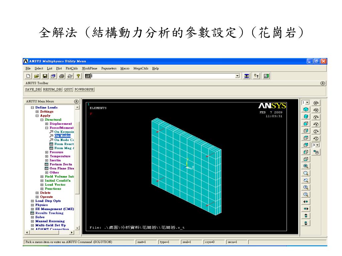Collapse the Force/Moment tree node
The width and height of the screenshot is (342, 256).
click(x=47, y=128)
